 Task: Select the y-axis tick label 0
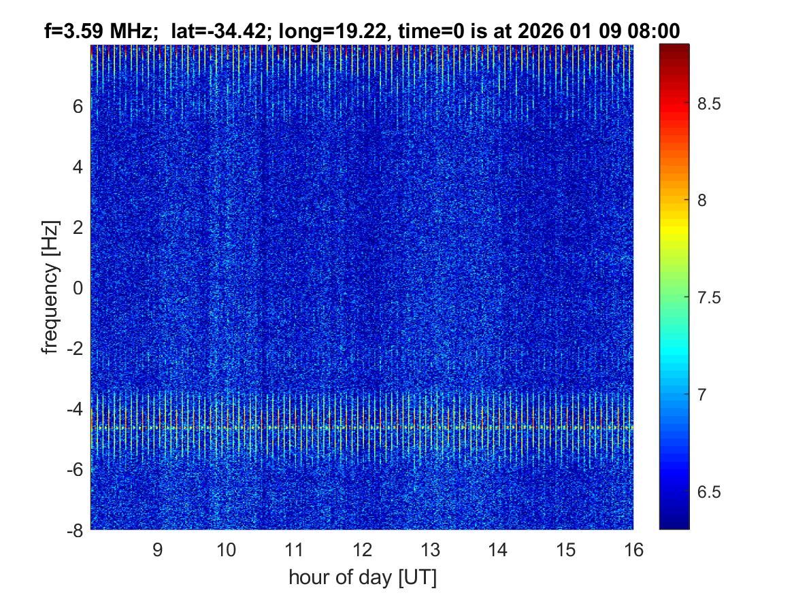(78, 288)
